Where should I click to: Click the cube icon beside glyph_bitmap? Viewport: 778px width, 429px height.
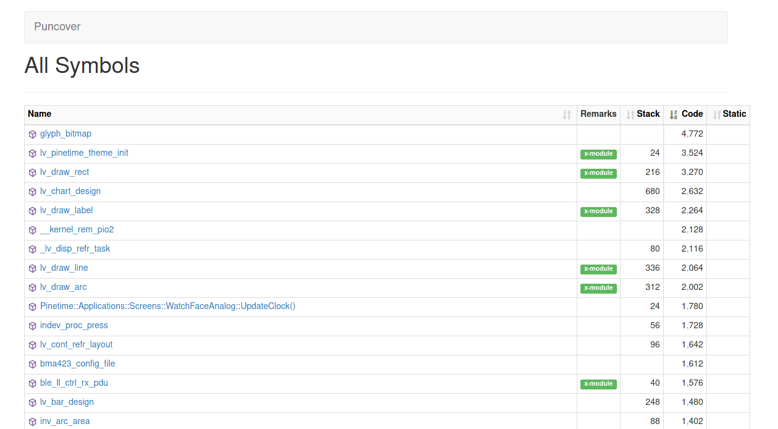[33, 134]
